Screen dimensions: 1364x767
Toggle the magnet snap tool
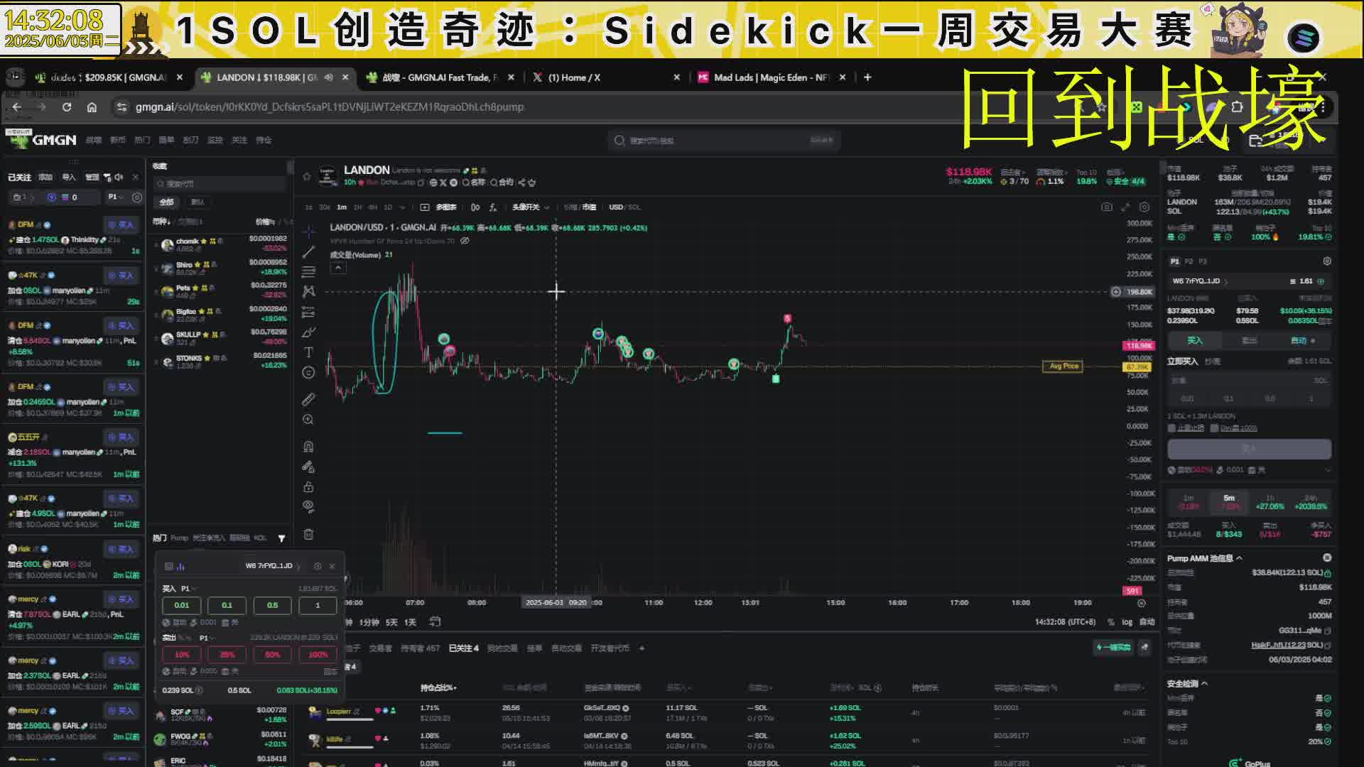pos(308,447)
